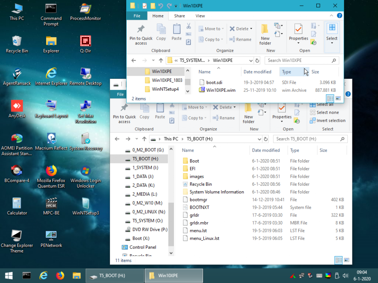Launch Macrium Reflect from the desktop
This screenshot has height=283, width=378.
pyautogui.click(x=51, y=139)
